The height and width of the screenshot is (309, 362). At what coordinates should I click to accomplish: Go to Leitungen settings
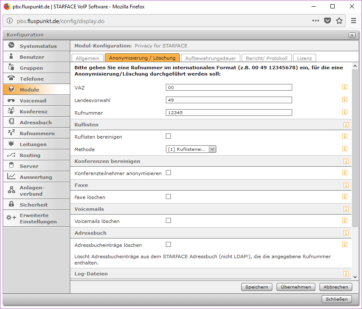click(x=37, y=144)
